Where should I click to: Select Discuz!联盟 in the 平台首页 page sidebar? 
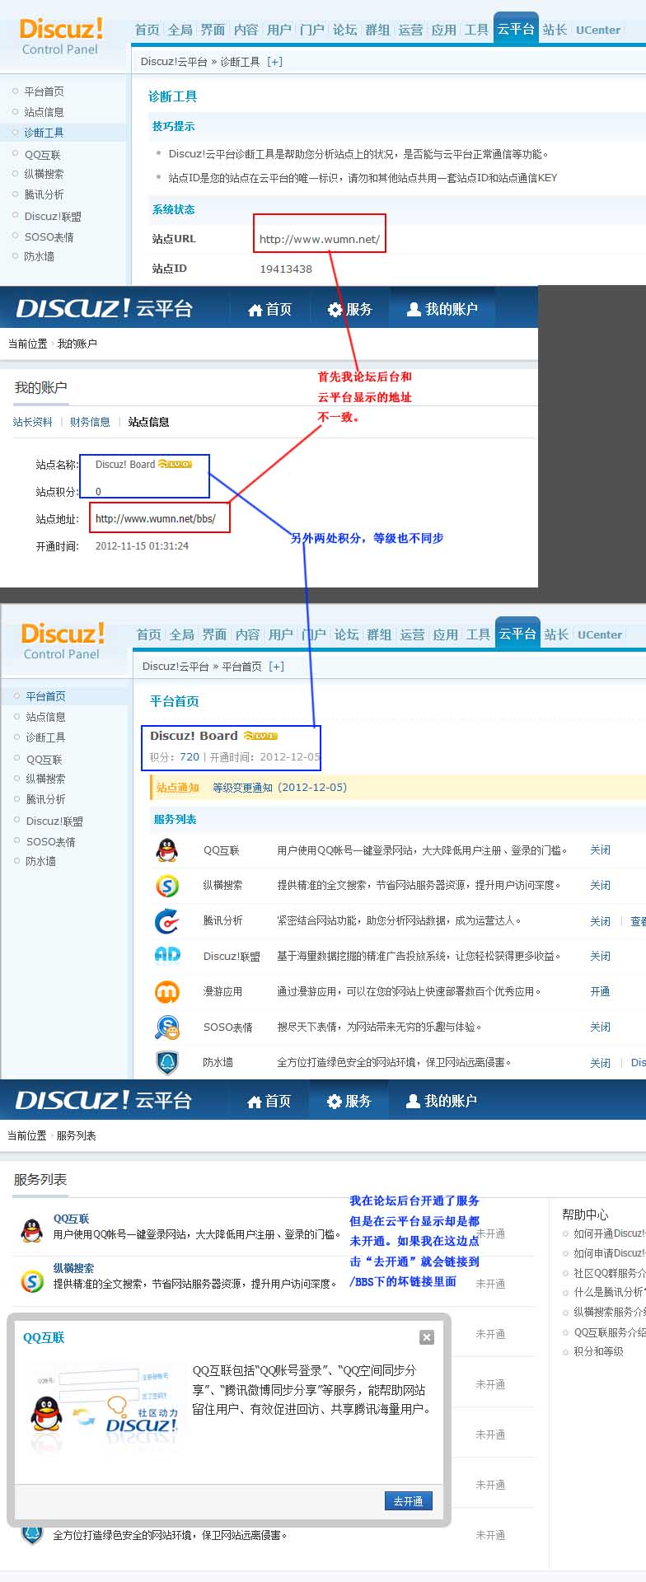coord(54,821)
